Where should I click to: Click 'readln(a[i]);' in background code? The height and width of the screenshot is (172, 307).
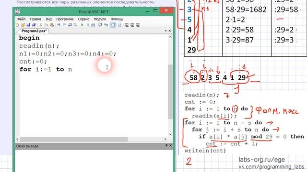(x=214, y=116)
